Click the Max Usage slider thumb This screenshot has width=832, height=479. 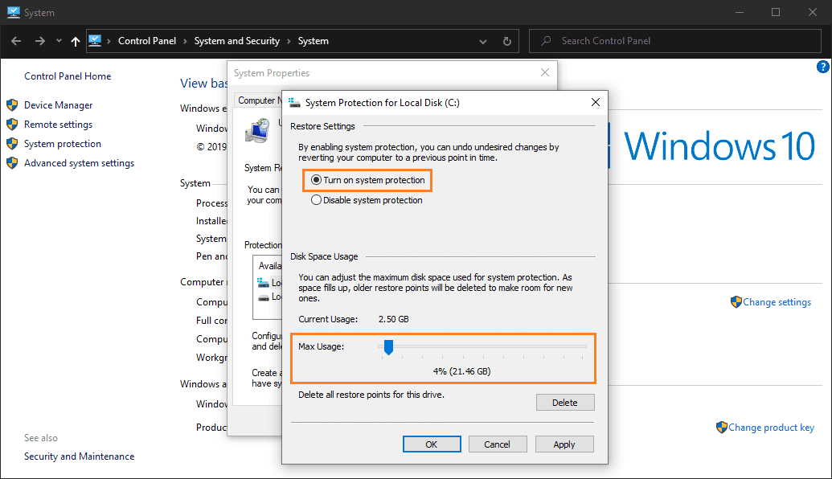[x=388, y=347]
